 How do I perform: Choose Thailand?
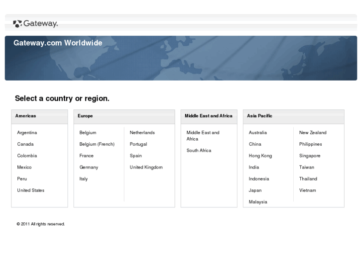pos(308,179)
